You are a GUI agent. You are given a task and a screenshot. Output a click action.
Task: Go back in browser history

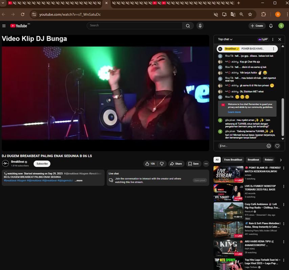[3, 14]
